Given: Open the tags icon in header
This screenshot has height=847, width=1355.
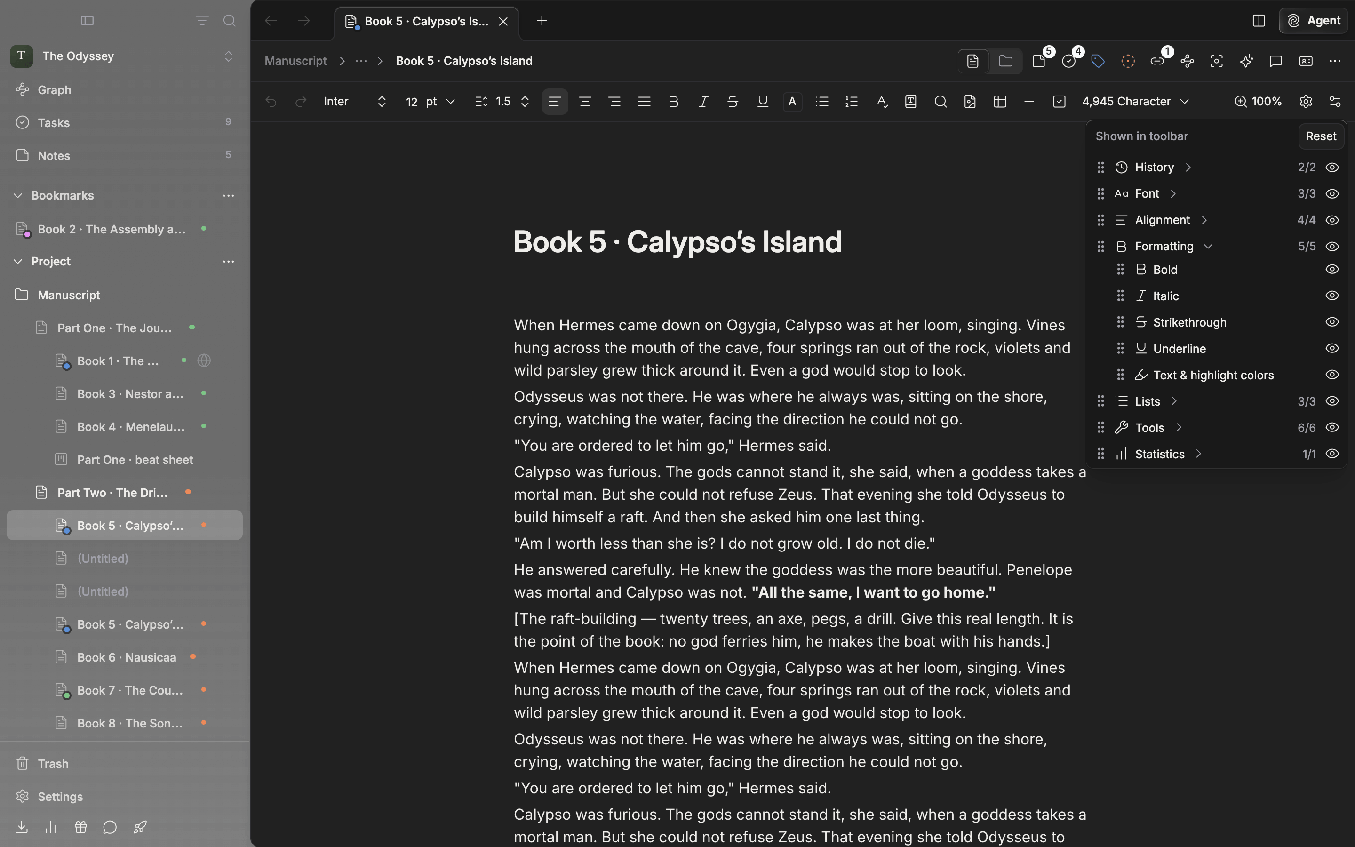Looking at the screenshot, I should coord(1098,61).
